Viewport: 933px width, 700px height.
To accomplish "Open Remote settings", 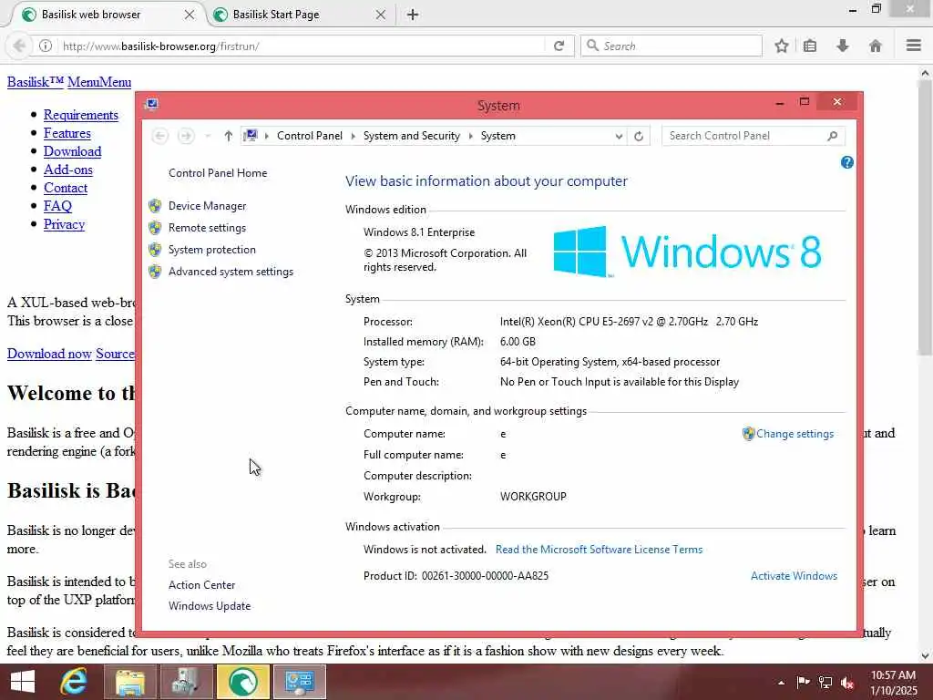I will [207, 228].
